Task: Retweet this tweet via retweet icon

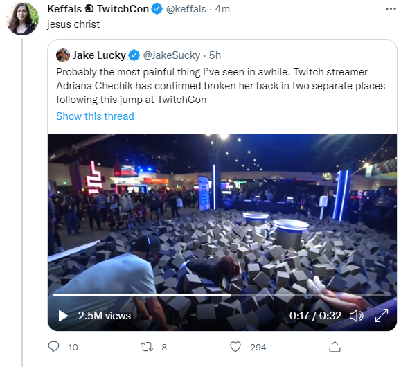Action: pos(147,347)
